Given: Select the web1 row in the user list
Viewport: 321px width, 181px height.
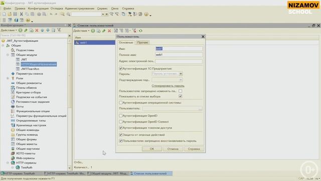Looking at the screenshot, I should point(95,42).
